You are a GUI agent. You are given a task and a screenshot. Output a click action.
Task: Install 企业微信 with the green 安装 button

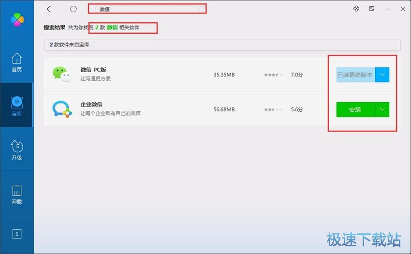click(x=356, y=109)
